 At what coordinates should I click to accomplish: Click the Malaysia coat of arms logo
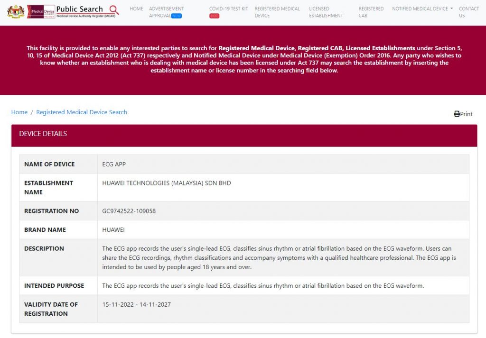tap(15, 11)
